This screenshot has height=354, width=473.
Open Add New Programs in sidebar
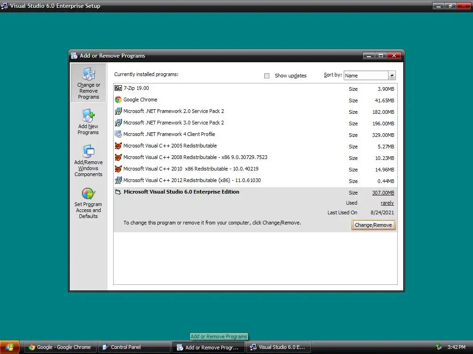tap(88, 122)
